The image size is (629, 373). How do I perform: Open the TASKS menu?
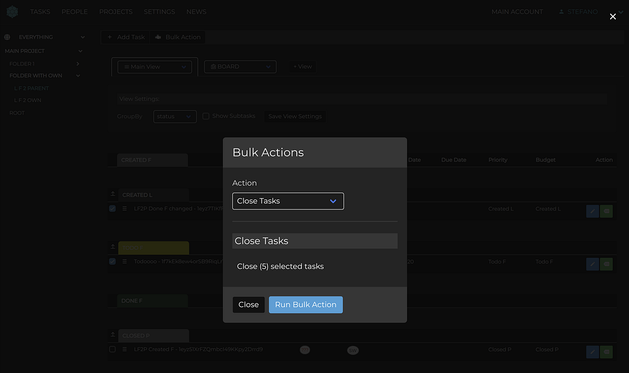point(40,11)
